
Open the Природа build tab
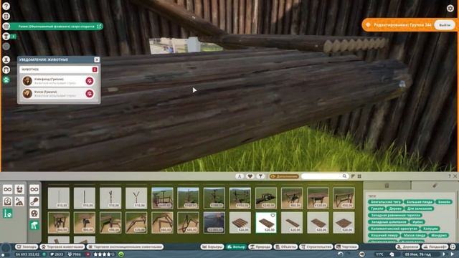[x=260, y=247]
